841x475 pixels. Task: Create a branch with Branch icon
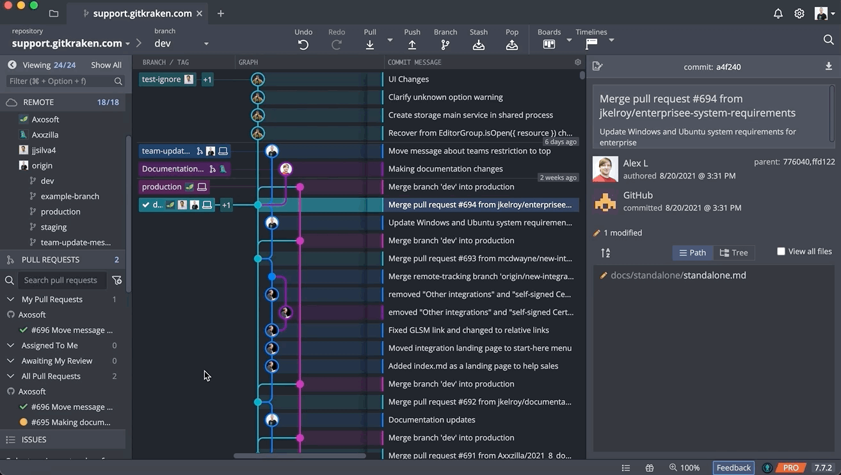[x=445, y=45]
